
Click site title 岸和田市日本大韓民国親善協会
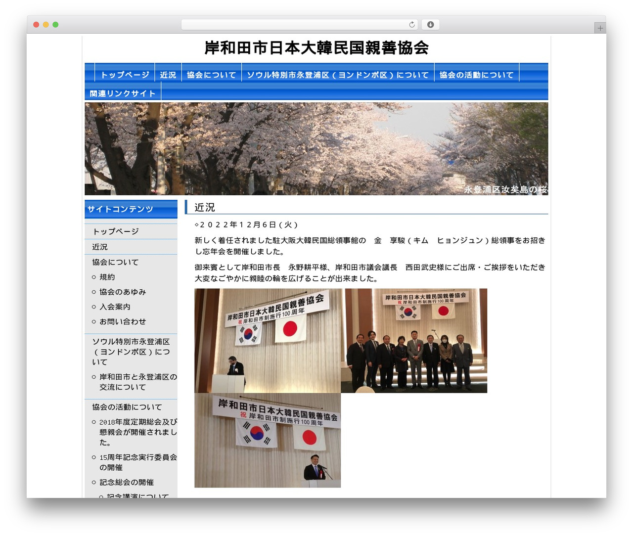tap(316, 48)
